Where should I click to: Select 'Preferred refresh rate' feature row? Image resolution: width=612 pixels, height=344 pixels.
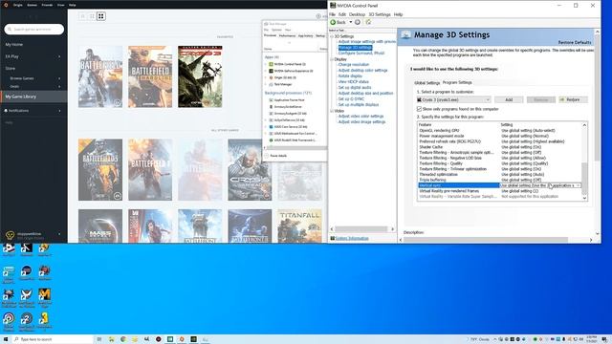click(x=499, y=141)
